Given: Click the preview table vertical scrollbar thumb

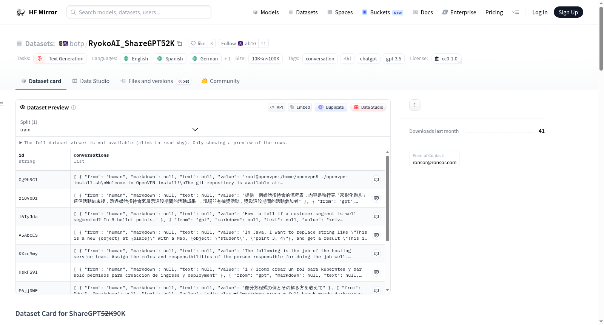Looking at the screenshot, I should tap(387, 199).
